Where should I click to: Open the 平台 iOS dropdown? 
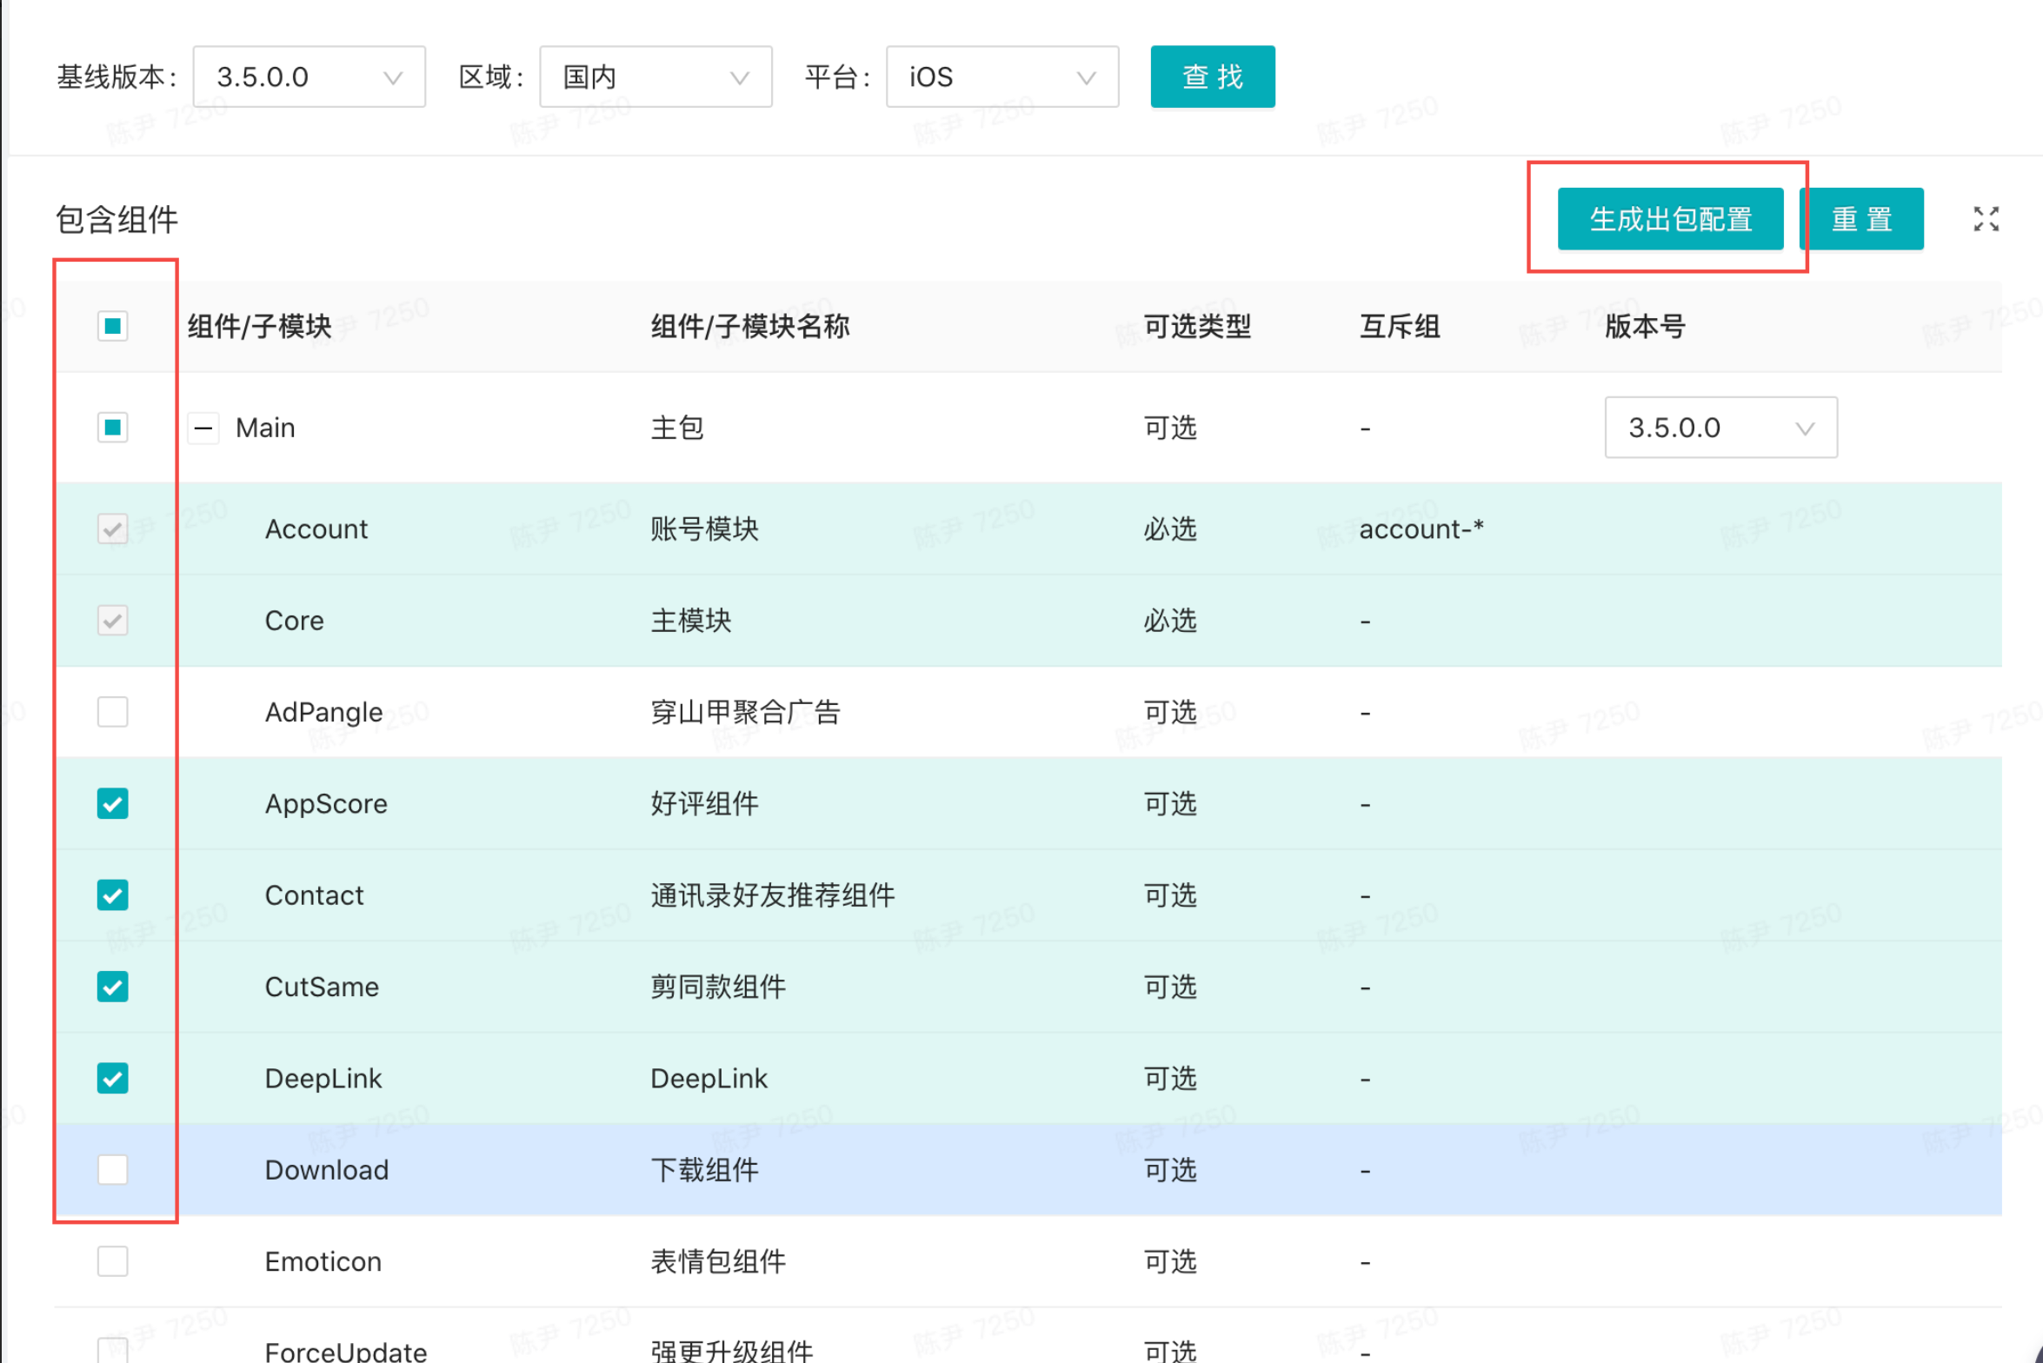point(1002,76)
